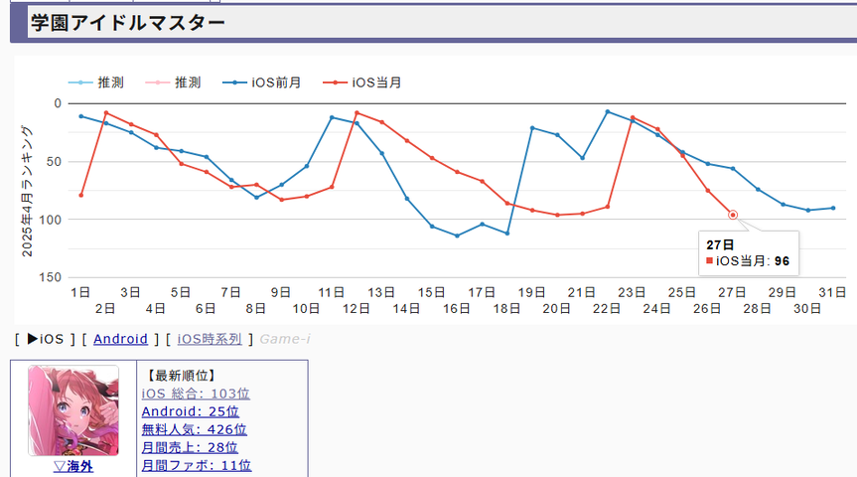Click the 学園アイドルマスター heading text
Screen dimensions: 857x477
point(128,23)
